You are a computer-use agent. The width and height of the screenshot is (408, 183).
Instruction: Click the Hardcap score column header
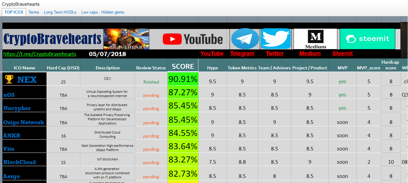[390, 65]
